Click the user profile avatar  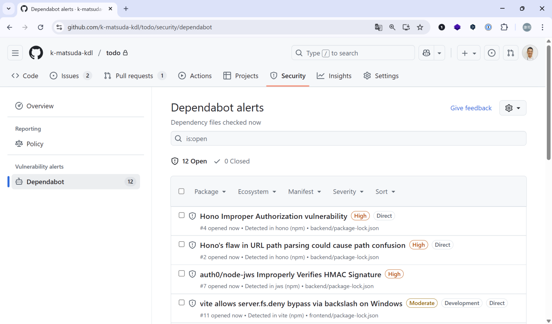[530, 53]
